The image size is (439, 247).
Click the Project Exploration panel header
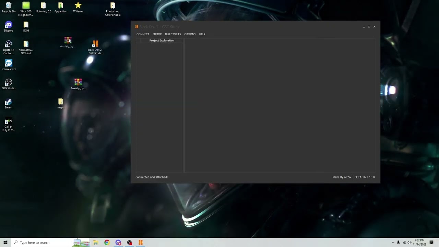[x=162, y=40]
